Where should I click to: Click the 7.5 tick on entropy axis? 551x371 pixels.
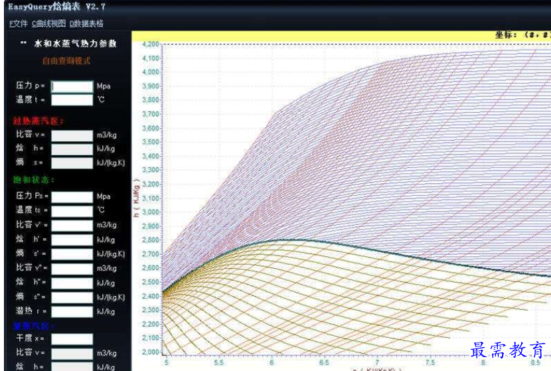point(430,362)
